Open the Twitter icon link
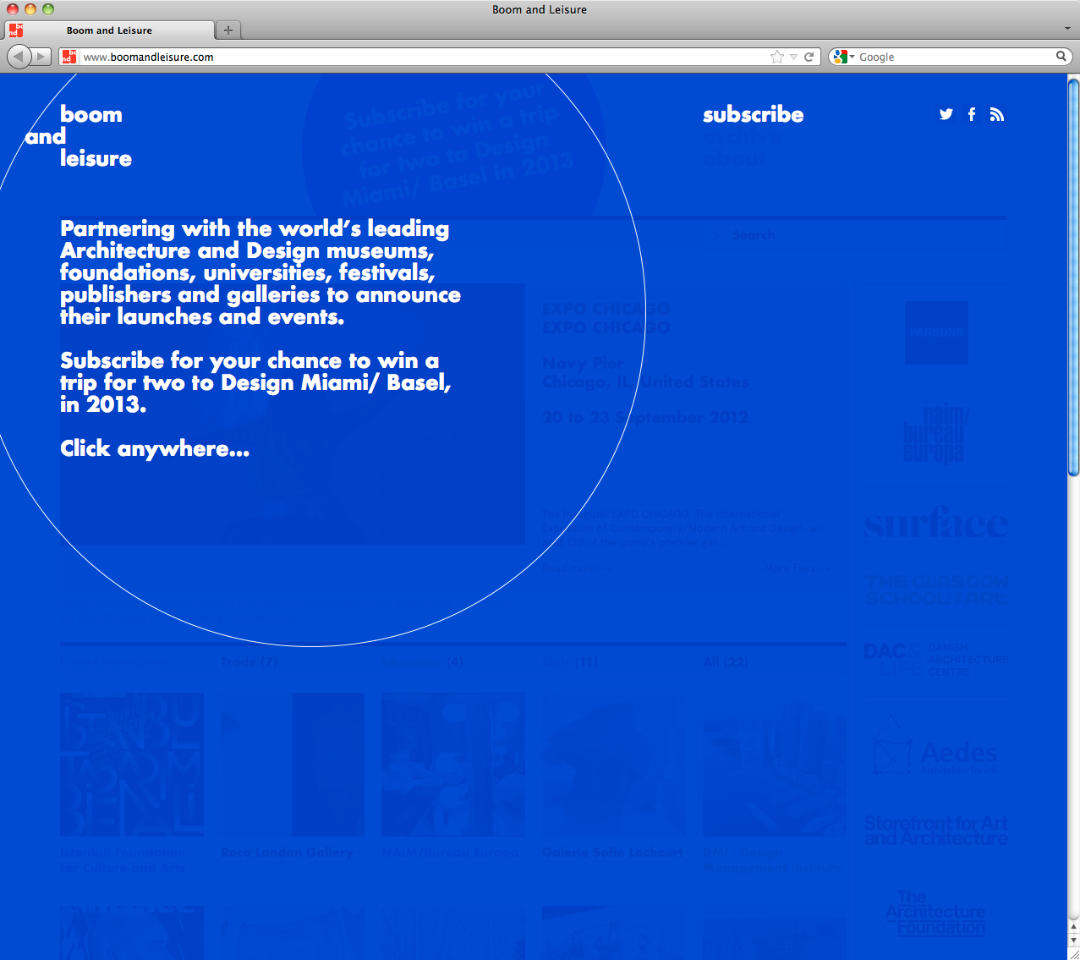 tap(946, 114)
